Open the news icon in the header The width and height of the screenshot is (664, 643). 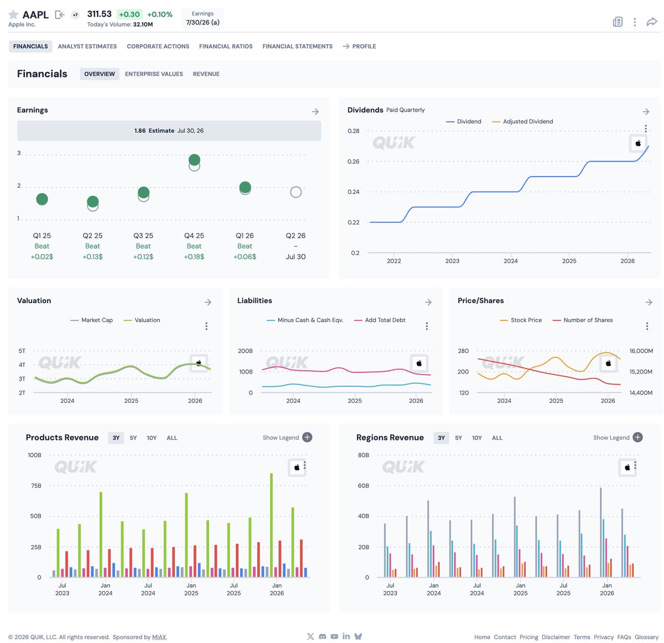click(618, 22)
